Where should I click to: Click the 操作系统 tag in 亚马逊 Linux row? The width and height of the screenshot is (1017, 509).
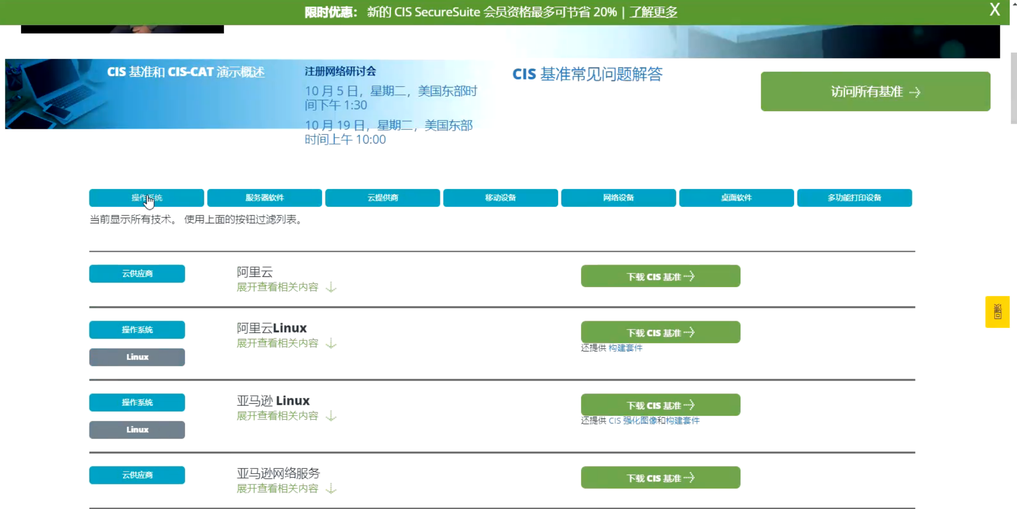tap(137, 403)
